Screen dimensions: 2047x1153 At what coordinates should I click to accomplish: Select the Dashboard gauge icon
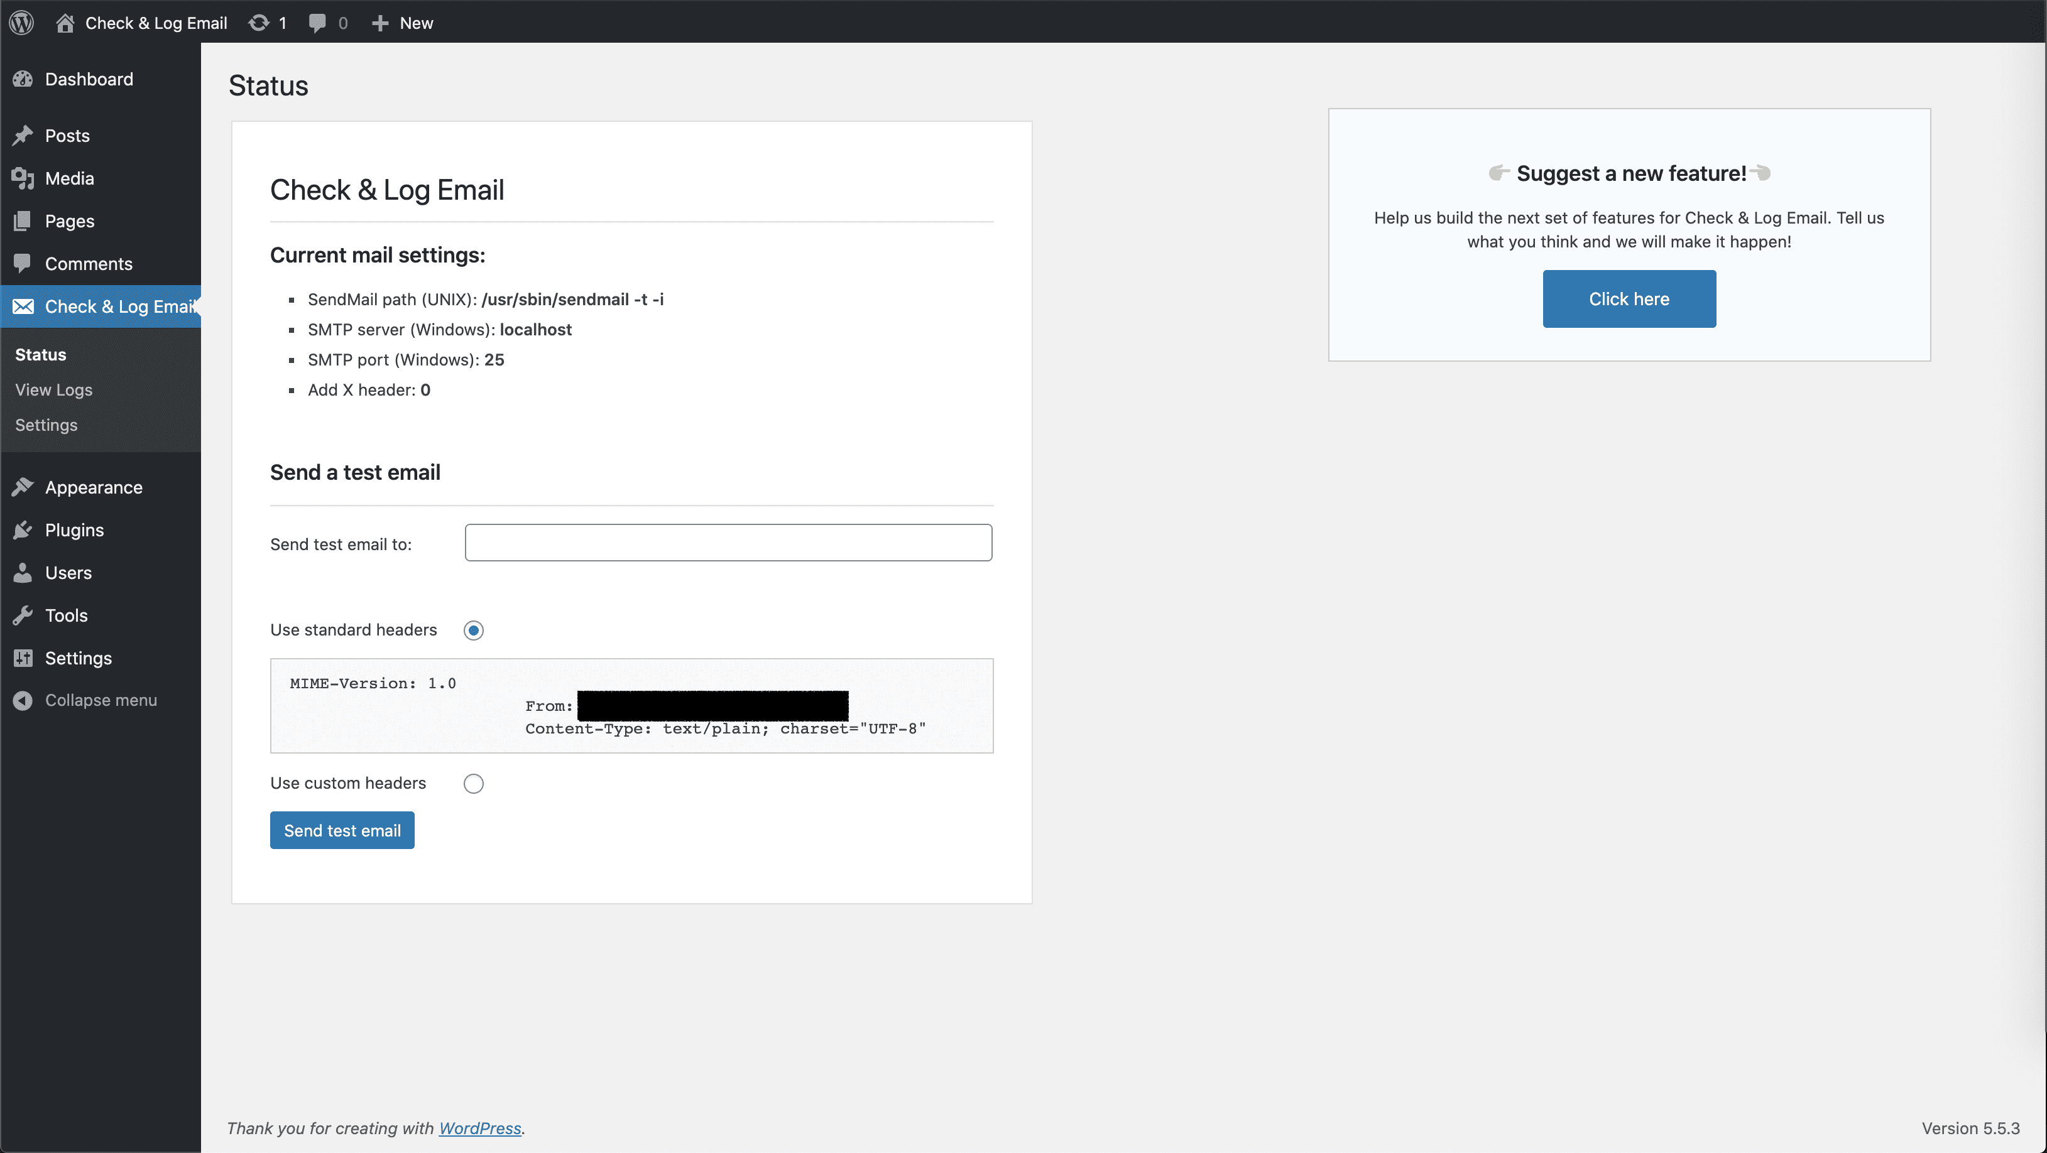tap(23, 78)
